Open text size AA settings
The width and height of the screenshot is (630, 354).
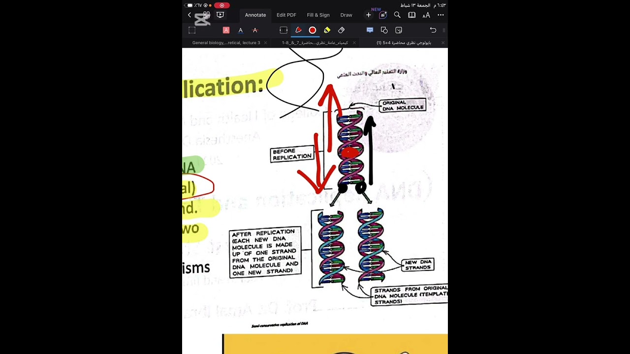coord(426,15)
